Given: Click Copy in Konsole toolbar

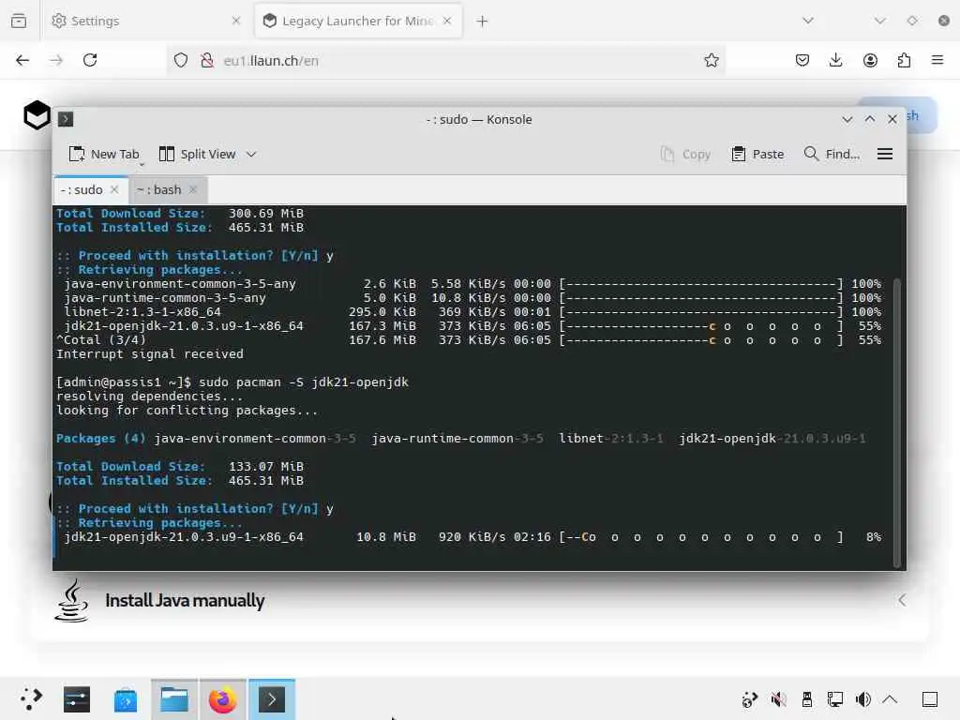Looking at the screenshot, I should tap(685, 155).
